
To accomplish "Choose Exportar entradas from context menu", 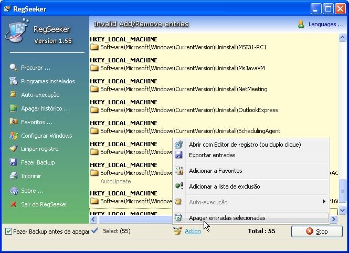I will tap(251, 155).
